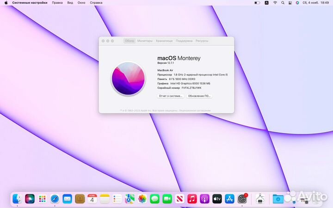Open the Системные настройки menu

(x=30, y=3)
